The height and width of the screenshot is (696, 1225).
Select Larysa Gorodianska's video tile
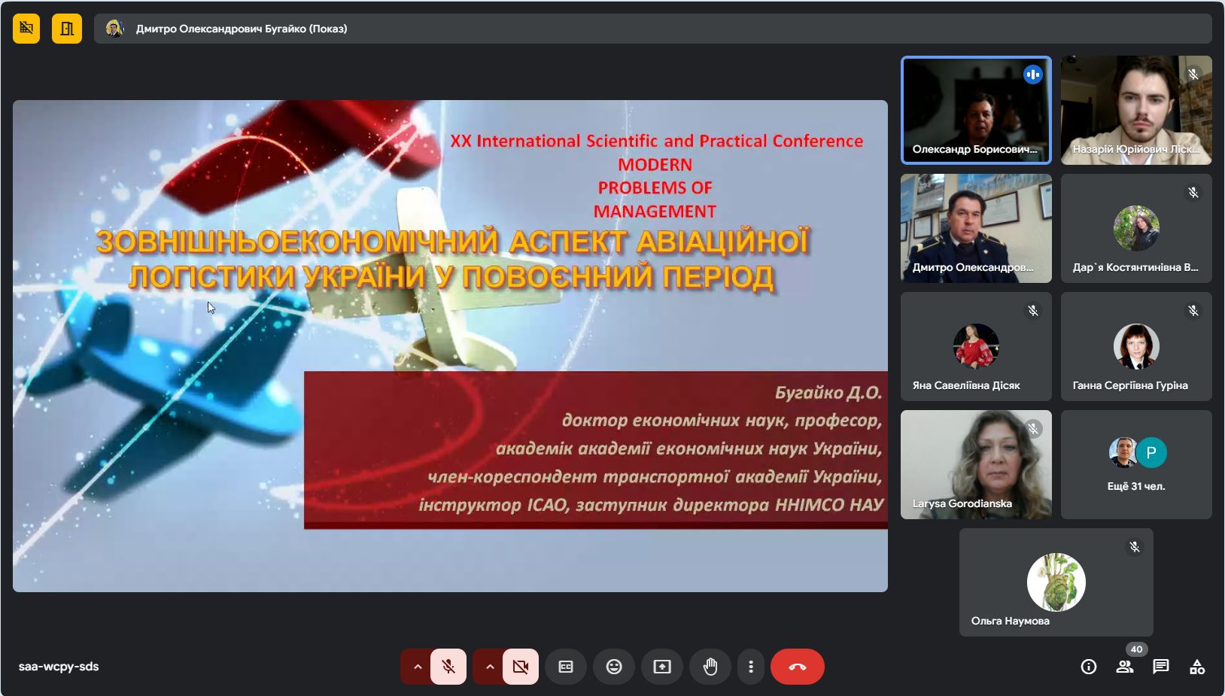[976, 464]
